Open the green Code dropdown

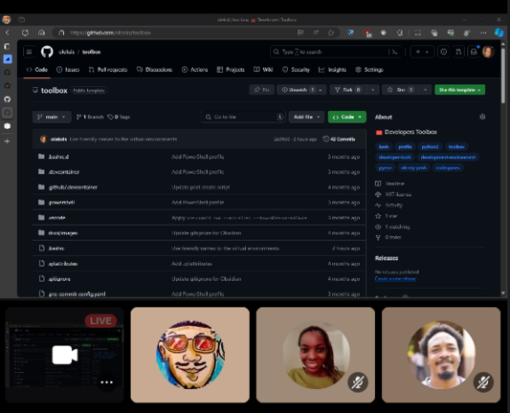point(347,117)
